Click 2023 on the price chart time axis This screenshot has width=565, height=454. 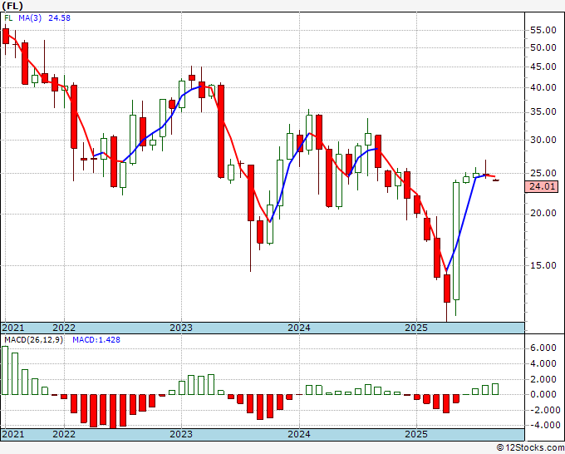point(181,328)
